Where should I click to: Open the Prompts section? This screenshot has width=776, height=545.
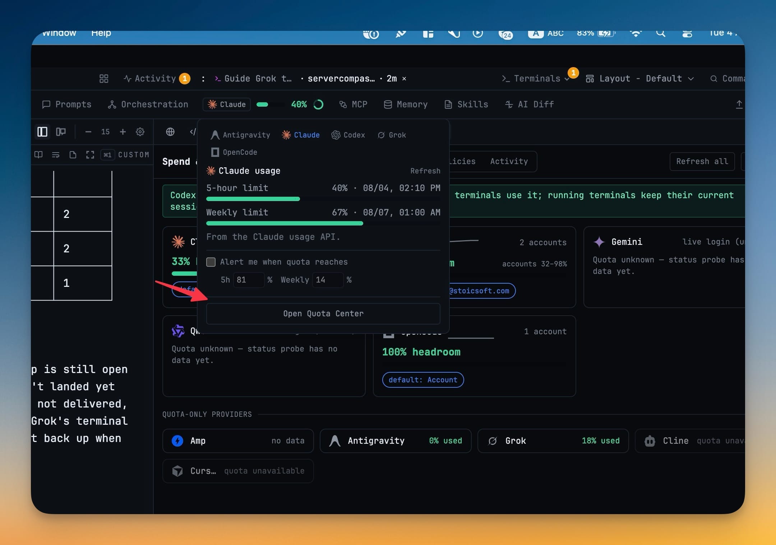[67, 104]
